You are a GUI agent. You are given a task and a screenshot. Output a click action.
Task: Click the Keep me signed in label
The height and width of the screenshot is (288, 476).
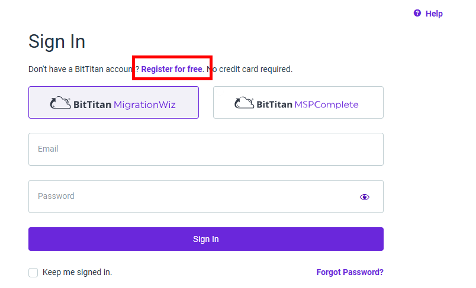[77, 272]
